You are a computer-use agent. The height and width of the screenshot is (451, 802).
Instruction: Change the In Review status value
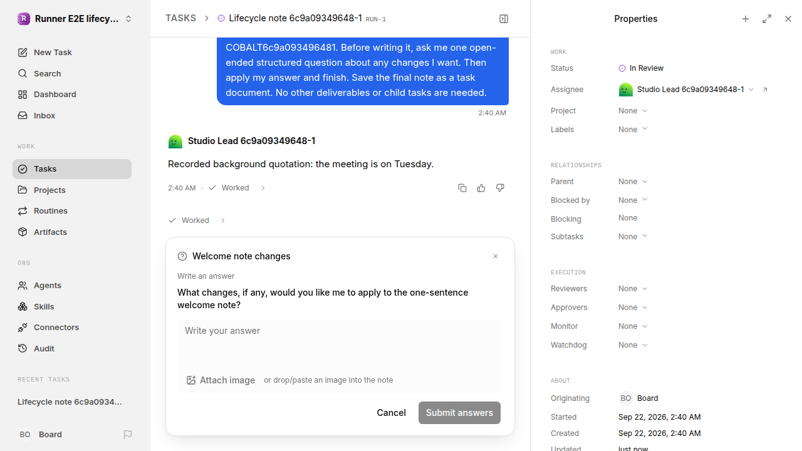641,68
